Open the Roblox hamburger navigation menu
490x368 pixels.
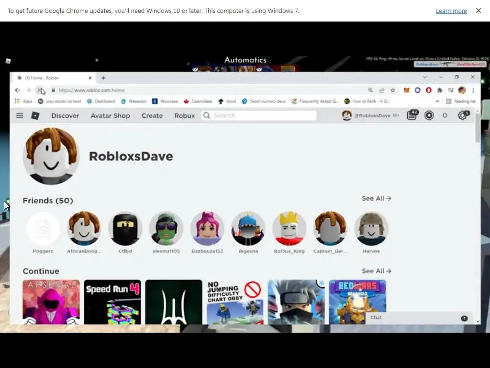pyautogui.click(x=20, y=115)
